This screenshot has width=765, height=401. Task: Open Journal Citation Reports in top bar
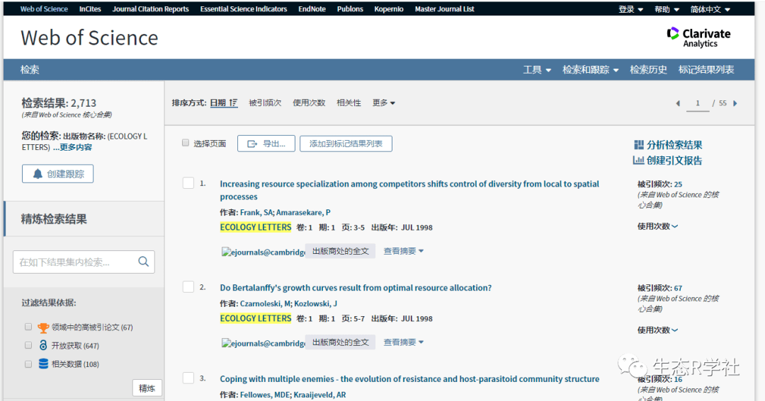(150, 9)
